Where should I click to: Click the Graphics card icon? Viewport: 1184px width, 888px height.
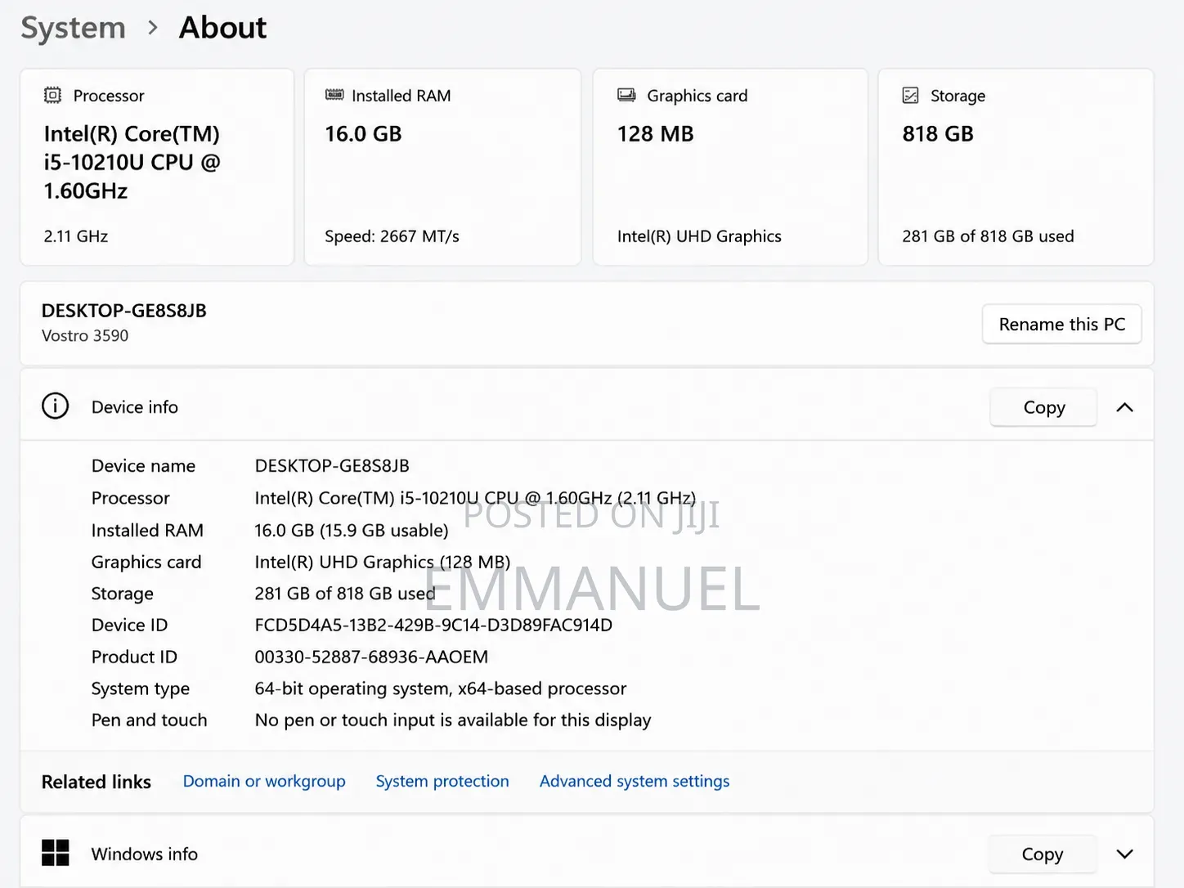point(626,95)
